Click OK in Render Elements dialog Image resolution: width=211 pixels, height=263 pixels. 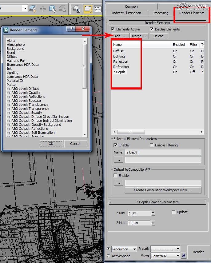[x=51, y=144]
